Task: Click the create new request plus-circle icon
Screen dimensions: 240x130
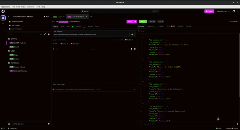Action: [x=49, y=34]
